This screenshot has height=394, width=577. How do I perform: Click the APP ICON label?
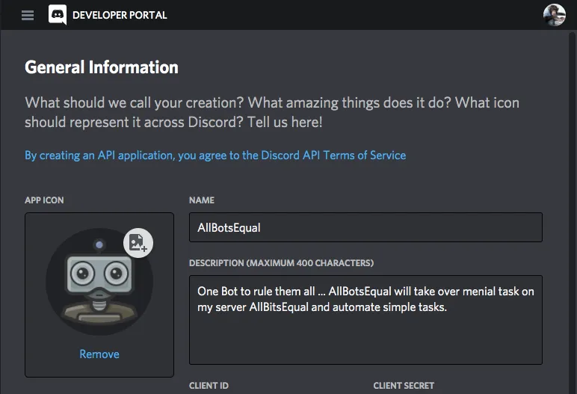pyautogui.click(x=44, y=200)
